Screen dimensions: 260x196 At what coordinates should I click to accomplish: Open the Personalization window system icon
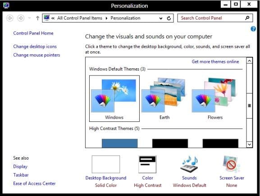[6, 5]
